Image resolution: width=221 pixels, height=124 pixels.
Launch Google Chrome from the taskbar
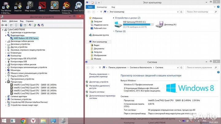point(23,121)
